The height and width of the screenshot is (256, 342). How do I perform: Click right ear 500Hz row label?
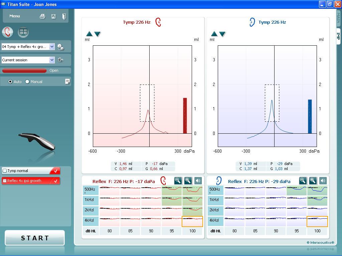point(90,190)
